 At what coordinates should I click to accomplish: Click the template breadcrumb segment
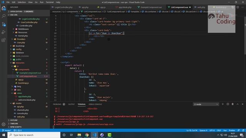tap(135, 11)
